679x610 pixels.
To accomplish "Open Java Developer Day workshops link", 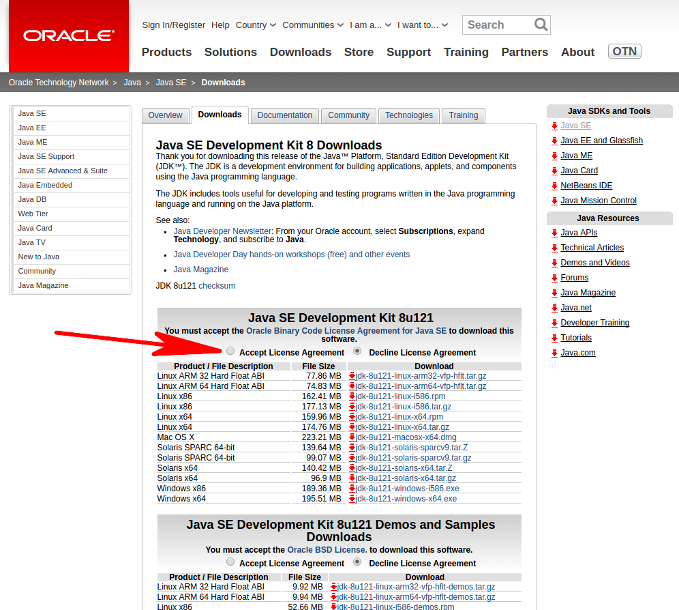I will 291,255.
